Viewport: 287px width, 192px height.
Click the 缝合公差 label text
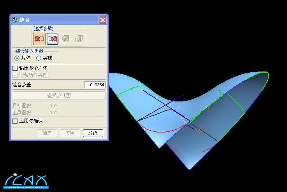(21, 85)
